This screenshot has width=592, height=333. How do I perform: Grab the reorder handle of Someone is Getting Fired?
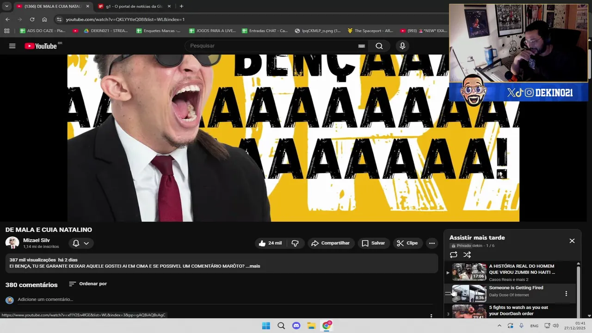(448, 293)
